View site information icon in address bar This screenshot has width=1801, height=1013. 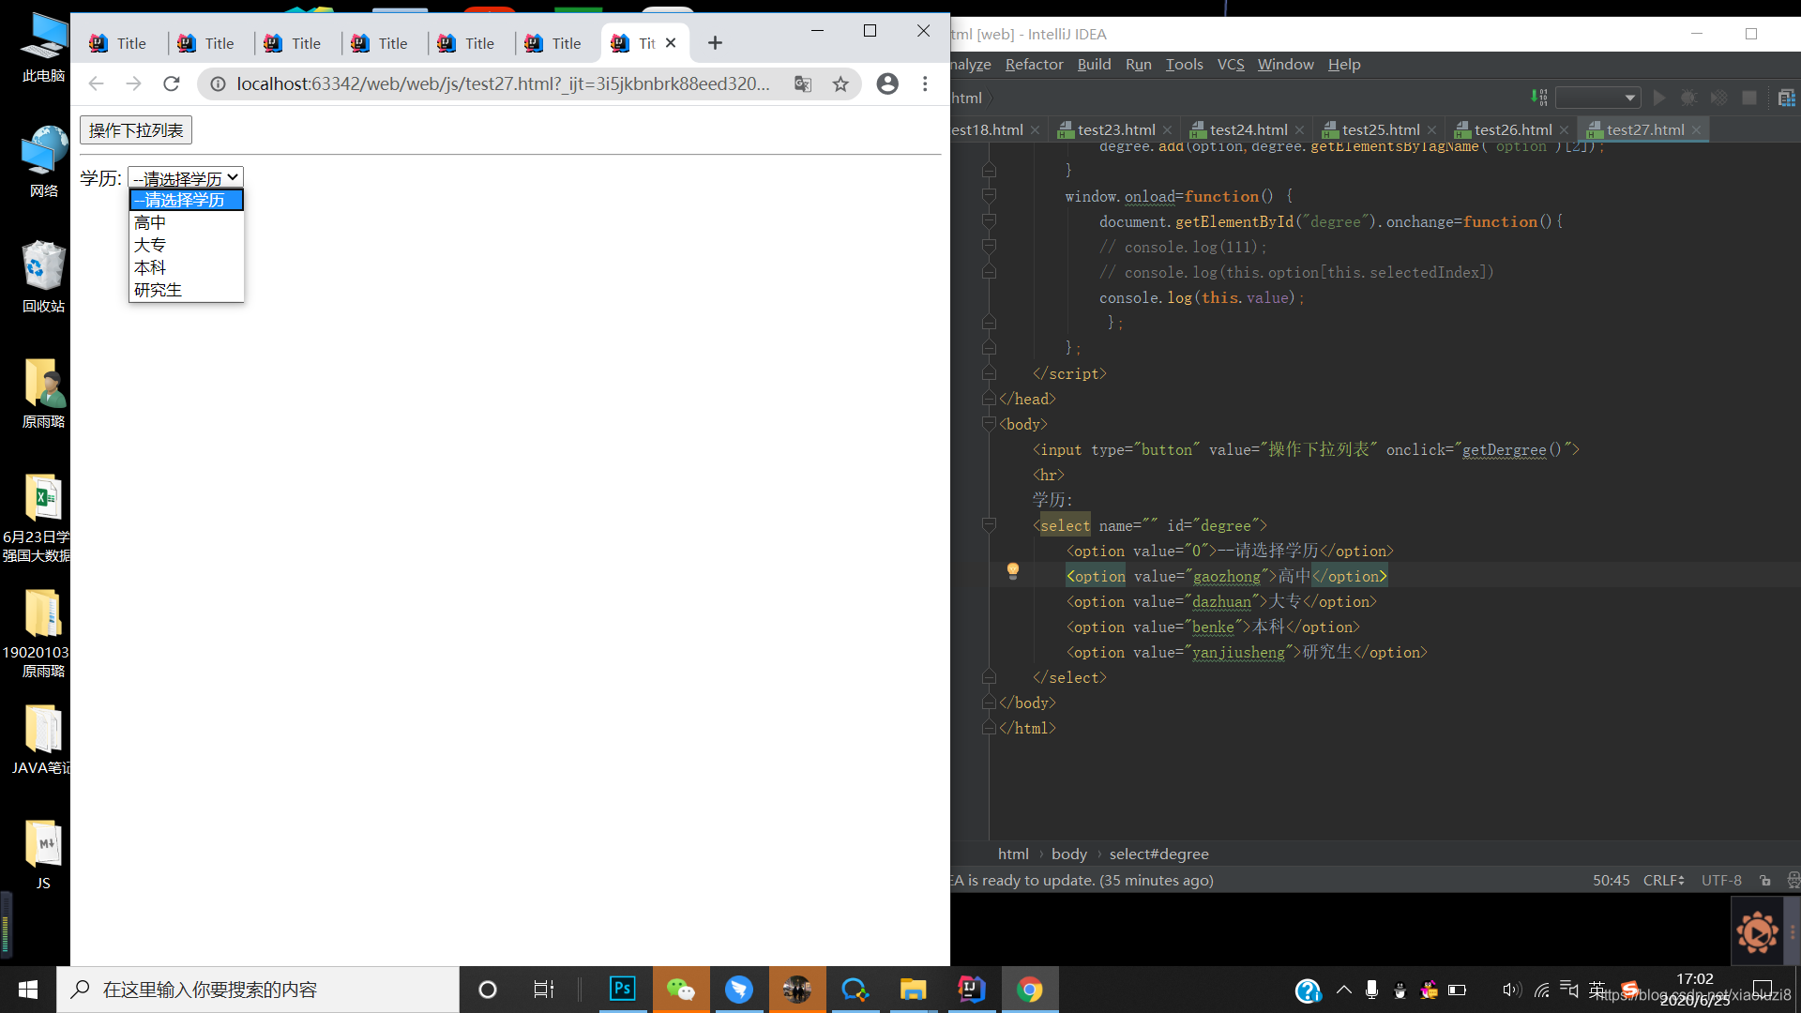pyautogui.click(x=218, y=83)
